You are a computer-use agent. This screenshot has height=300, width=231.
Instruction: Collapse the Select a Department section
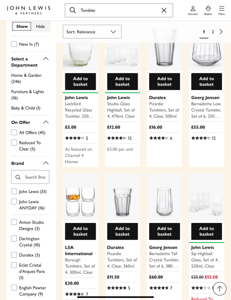pyautogui.click(x=46, y=58)
